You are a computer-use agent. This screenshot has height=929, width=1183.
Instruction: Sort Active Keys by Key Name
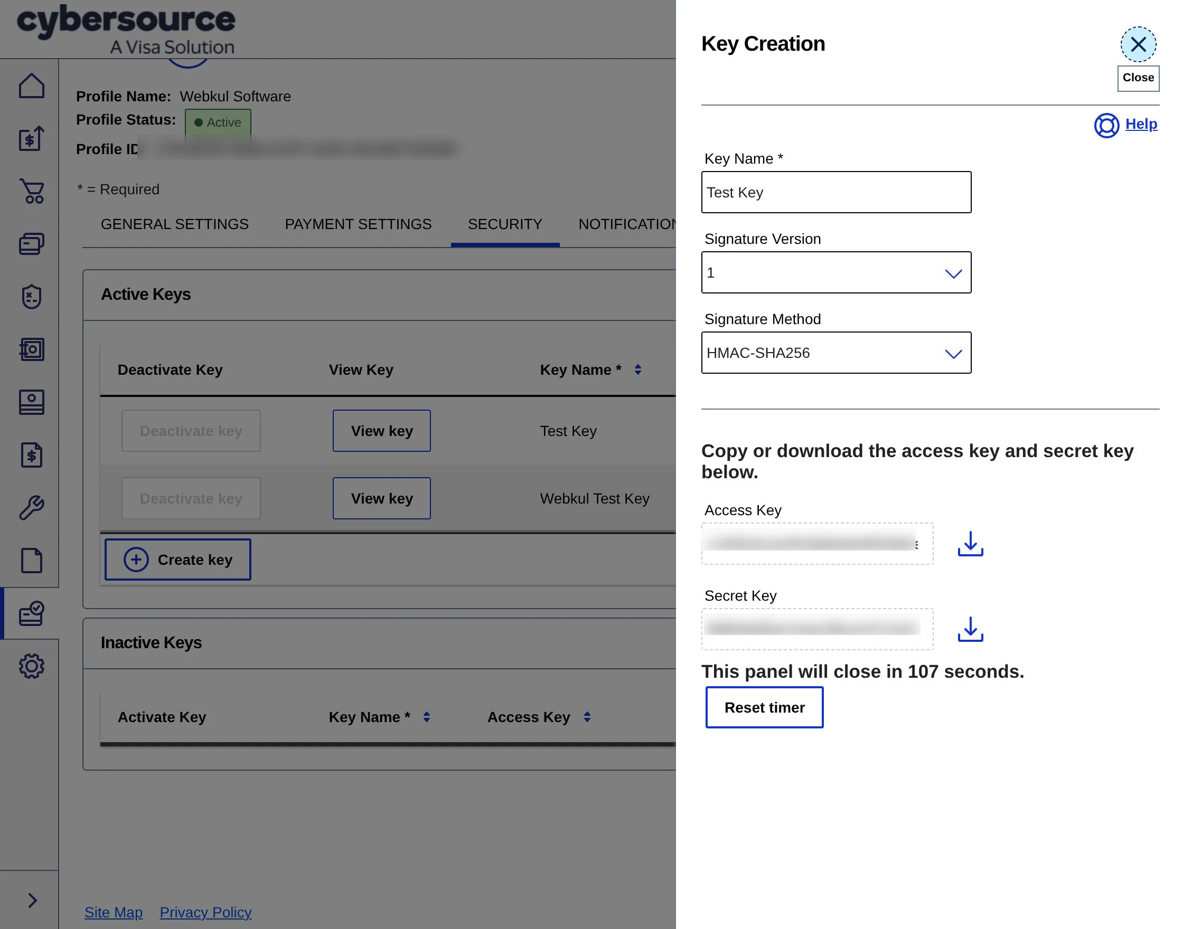(x=638, y=370)
